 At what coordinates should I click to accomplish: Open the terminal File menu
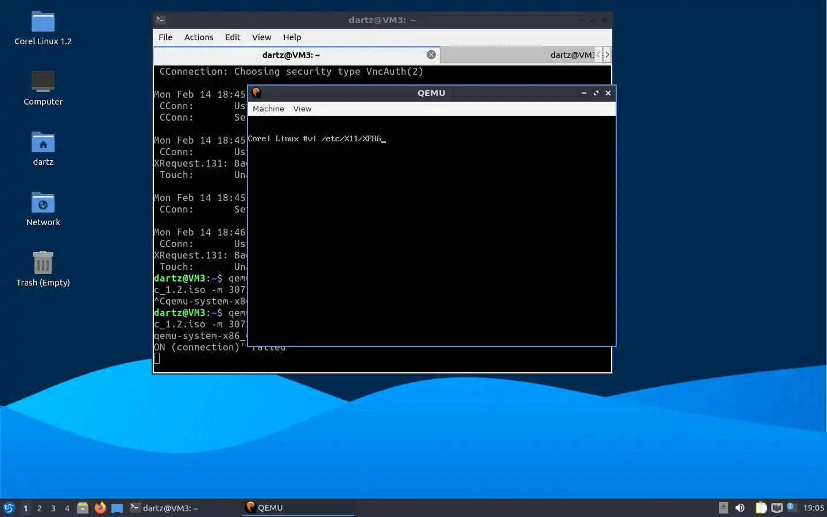pyautogui.click(x=165, y=37)
